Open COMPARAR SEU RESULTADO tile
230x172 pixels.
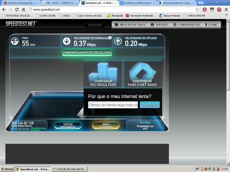[x=103, y=74]
